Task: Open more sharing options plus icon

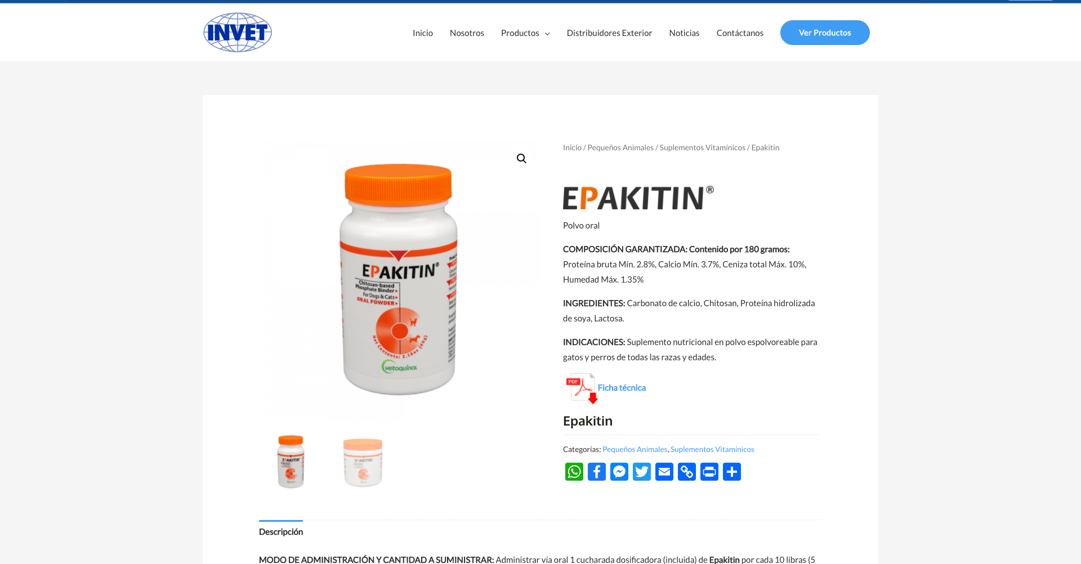Action: [732, 472]
